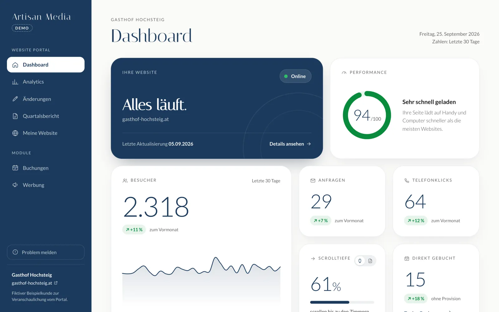This screenshot has width=499, height=312.
Task: Click the Direkt gebucht count "15"
Action: coord(415,280)
